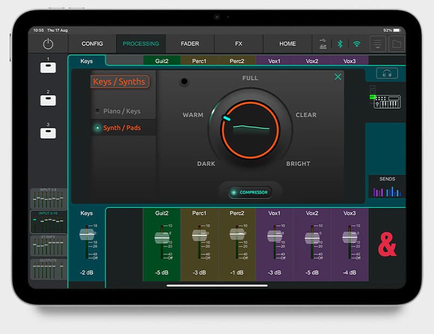Open the FADER tab

pyautogui.click(x=190, y=44)
